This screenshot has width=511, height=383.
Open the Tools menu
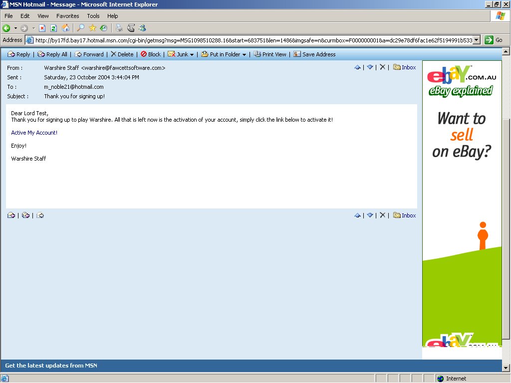click(x=93, y=16)
